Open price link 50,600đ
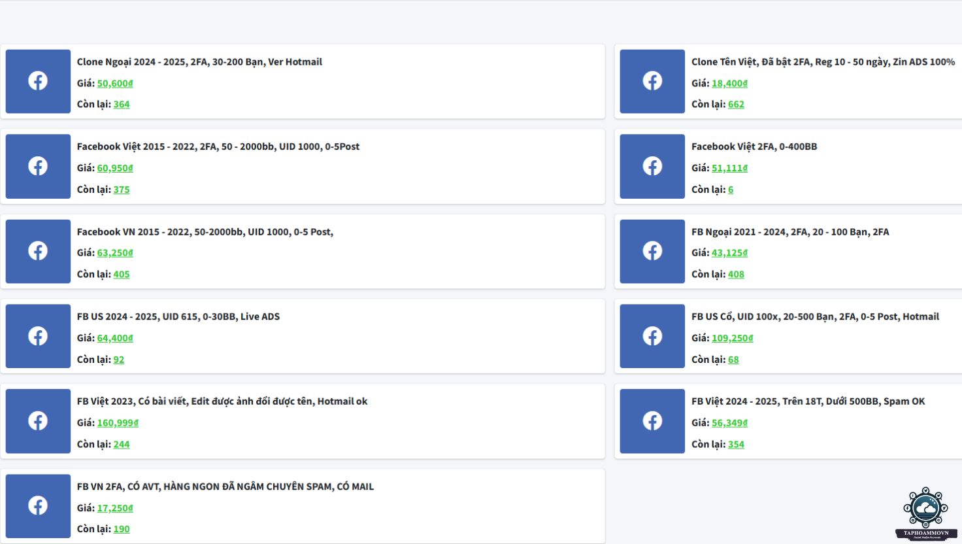This screenshot has width=962, height=544. point(115,83)
